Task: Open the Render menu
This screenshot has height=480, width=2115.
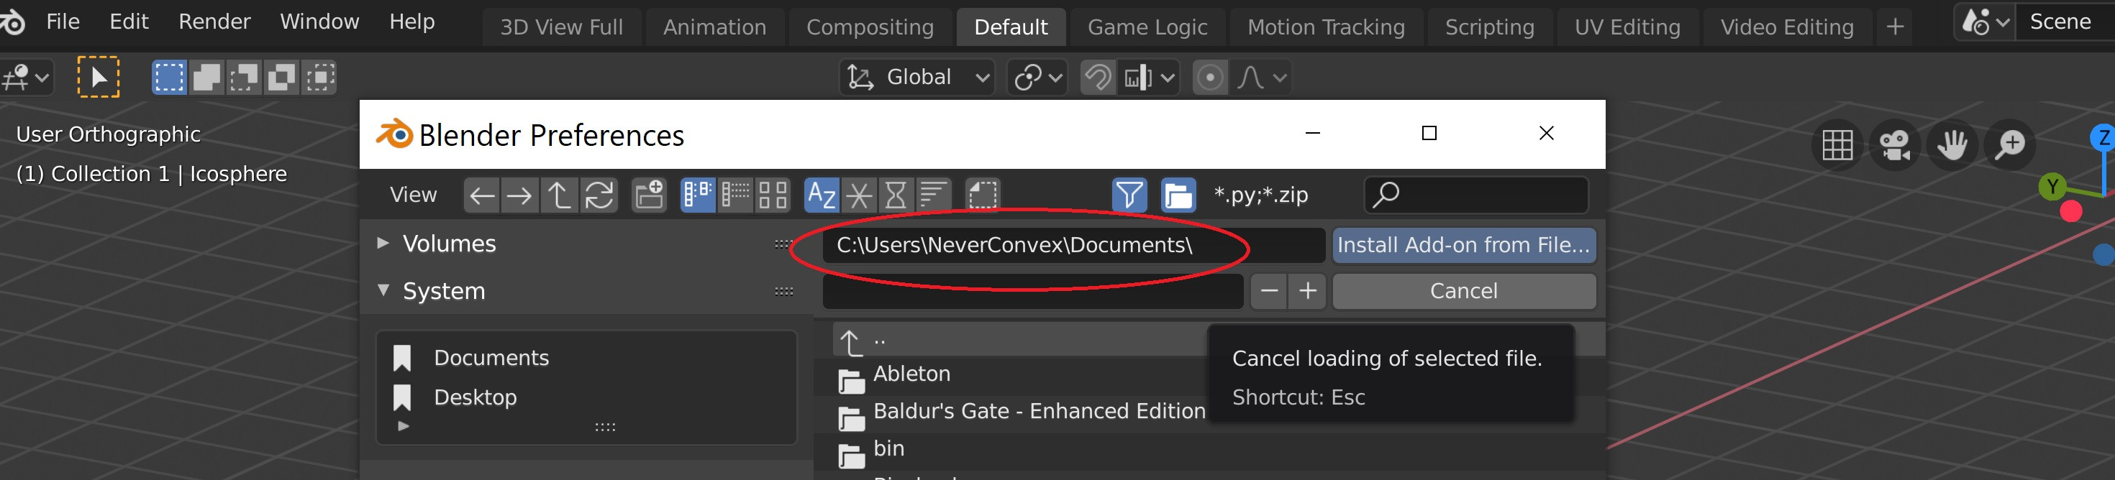Action: point(214,22)
